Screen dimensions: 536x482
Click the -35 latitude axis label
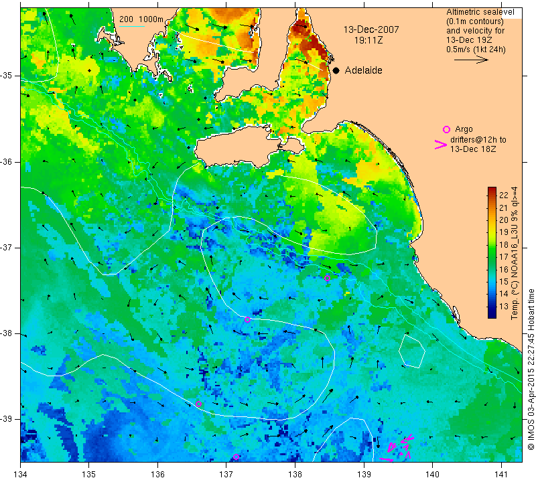pyautogui.click(x=7, y=76)
